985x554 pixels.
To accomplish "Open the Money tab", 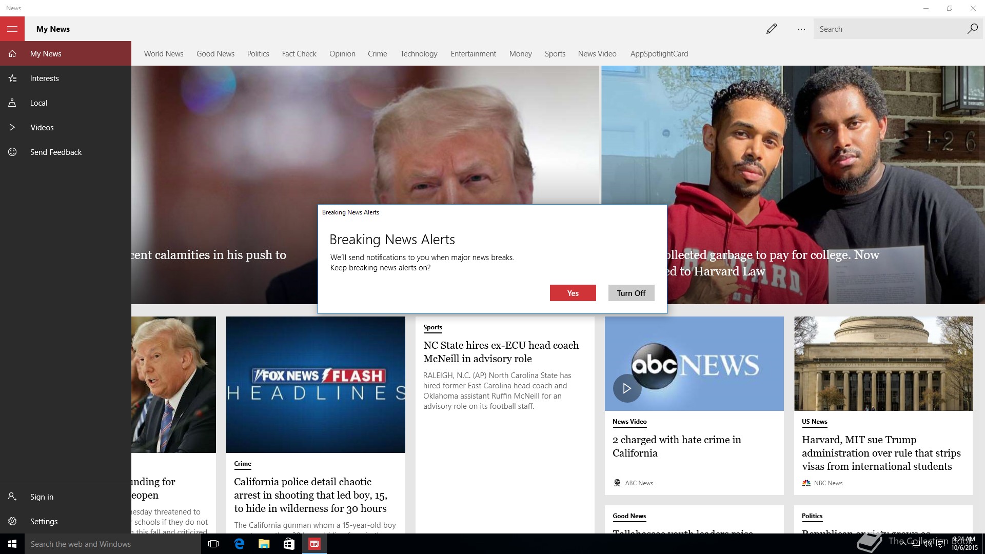I will coord(521,54).
